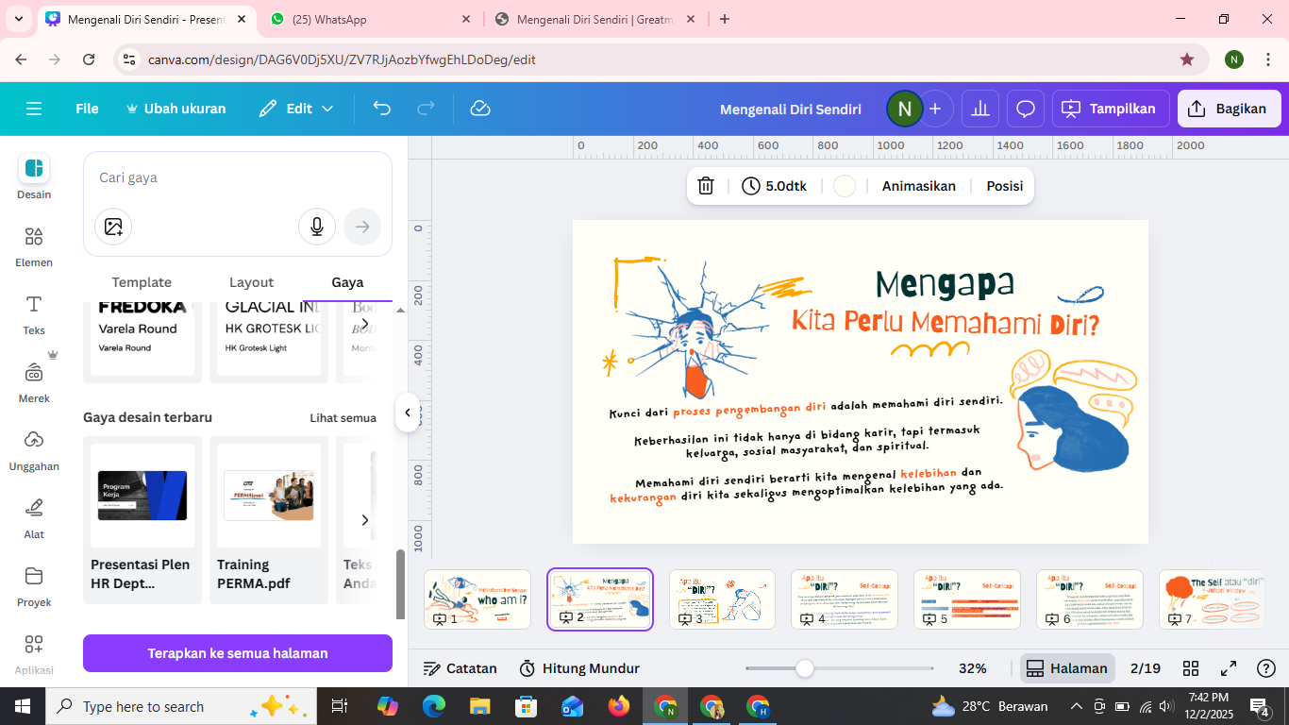Expand next recent design styles arrow
Screen dimensions: 1289x725
point(365,520)
